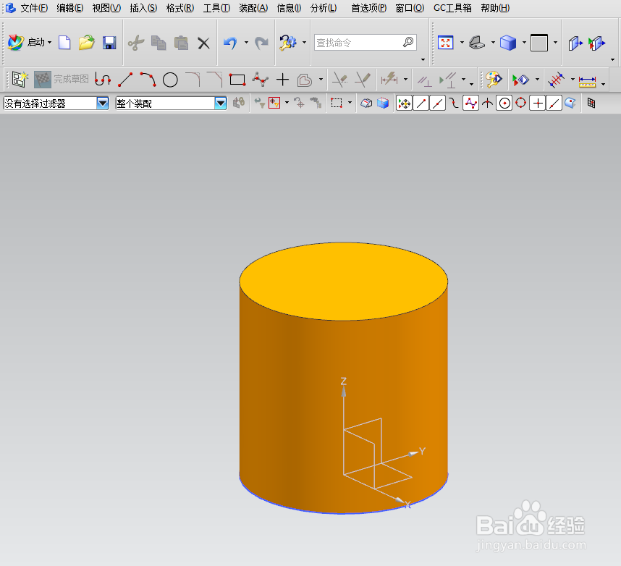Open the 装配(A) menu
Viewport: 621px width, 566px height.
253,8
